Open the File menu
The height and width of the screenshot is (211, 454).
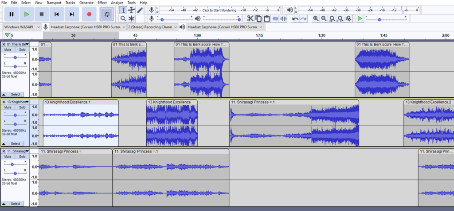(4, 3)
